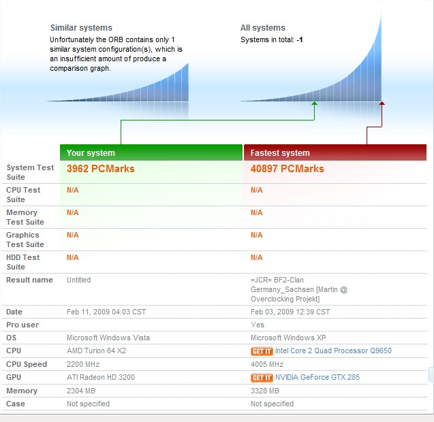Click the AMD Turion 64 X2 value

tap(96, 351)
